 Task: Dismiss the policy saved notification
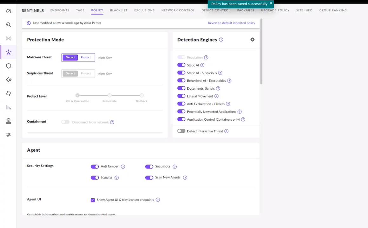click(271, 3)
